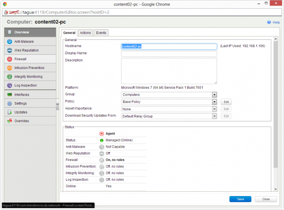This screenshot has height=210, width=284.
Task: Click the Integrity Monitoring icon
Action: tap(10, 76)
